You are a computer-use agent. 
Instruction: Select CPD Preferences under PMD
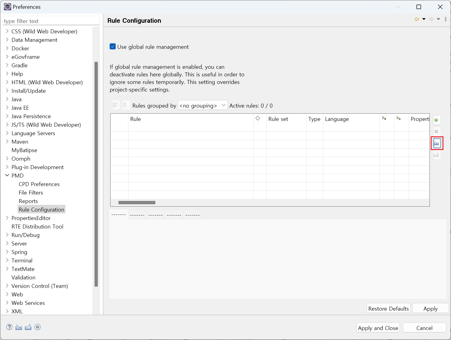(x=39, y=184)
